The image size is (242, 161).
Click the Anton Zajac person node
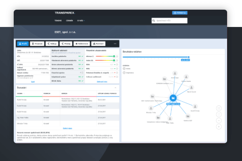(175, 73)
